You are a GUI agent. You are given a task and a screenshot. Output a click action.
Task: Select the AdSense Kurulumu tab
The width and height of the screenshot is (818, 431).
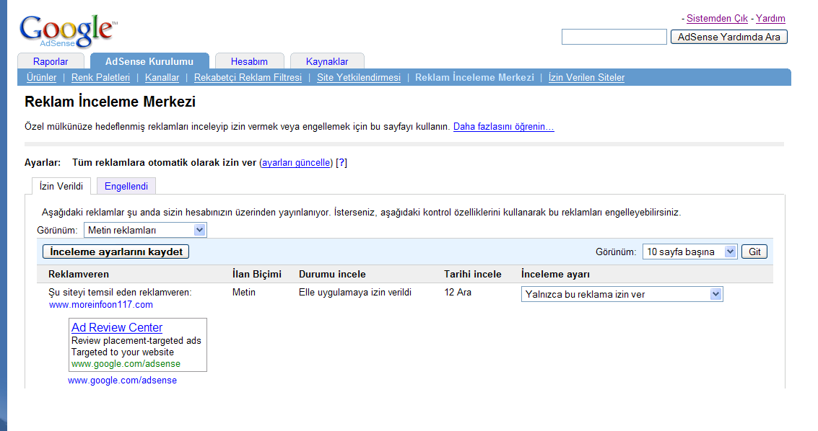[x=149, y=61]
